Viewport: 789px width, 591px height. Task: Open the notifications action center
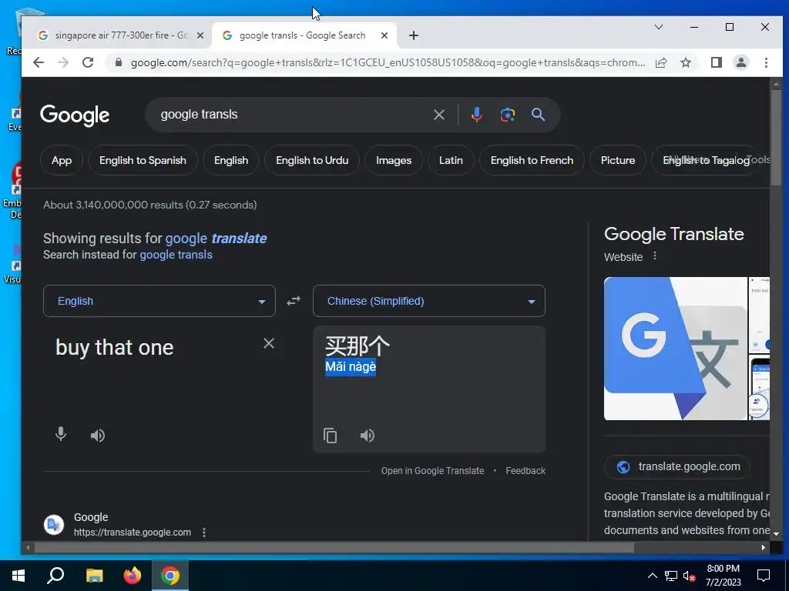click(x=764, y=576)
